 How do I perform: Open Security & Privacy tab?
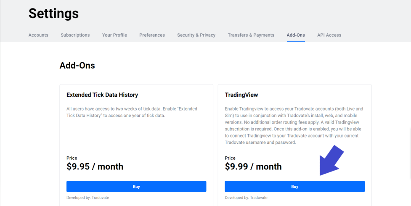[196, 35]
